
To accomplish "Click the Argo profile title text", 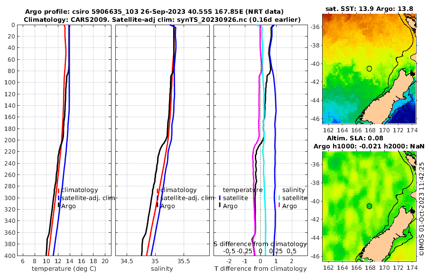I will [154, 12].
